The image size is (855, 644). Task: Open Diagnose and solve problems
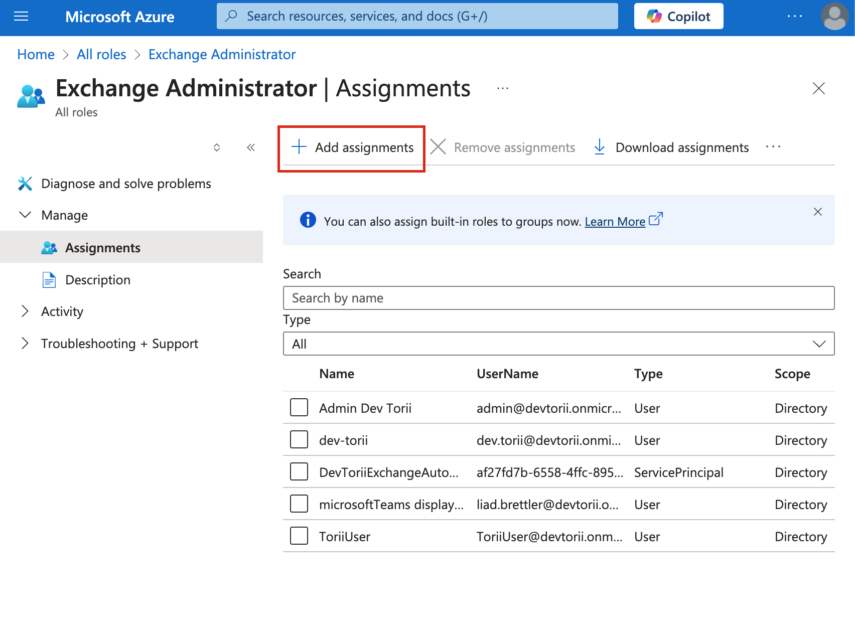[126, 184]
